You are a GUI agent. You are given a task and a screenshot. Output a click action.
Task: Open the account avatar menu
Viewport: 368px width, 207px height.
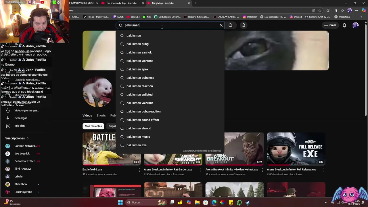[x=356, y=25]
